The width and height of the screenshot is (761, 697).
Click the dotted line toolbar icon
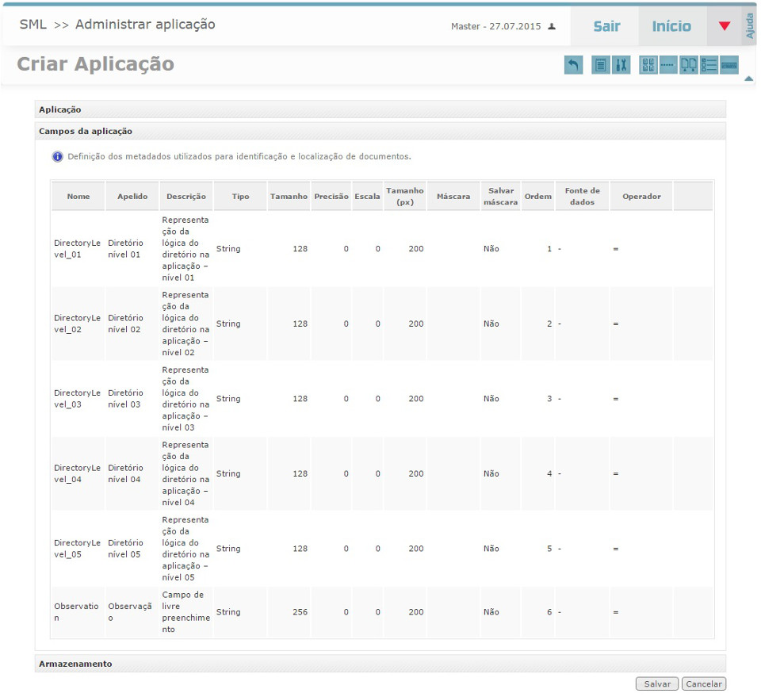point(668,65)
